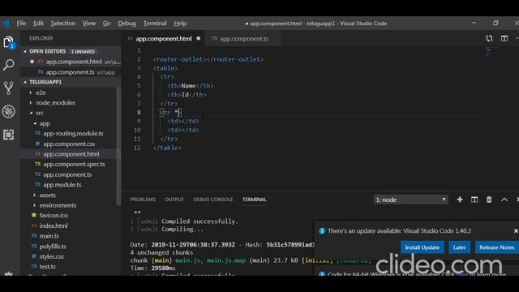Open the terminal selector dropdown '1: node'
The width and height of the screenshot is (519, 292).
pos(411,200)
